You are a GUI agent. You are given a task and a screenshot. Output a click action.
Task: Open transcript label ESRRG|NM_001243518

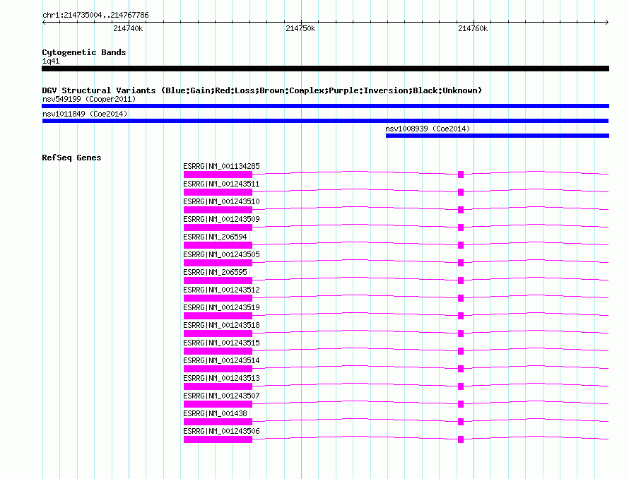click(x=221, y=325)
